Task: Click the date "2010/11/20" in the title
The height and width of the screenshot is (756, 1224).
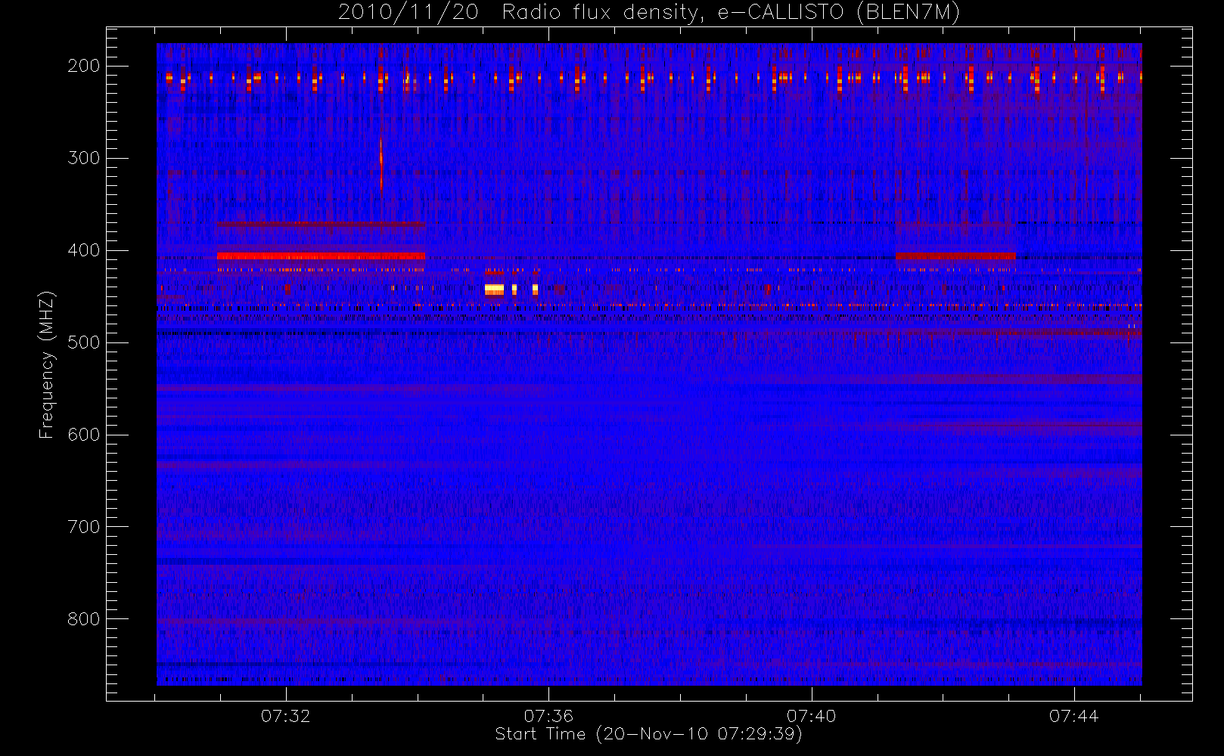Action: pos(409,13)
